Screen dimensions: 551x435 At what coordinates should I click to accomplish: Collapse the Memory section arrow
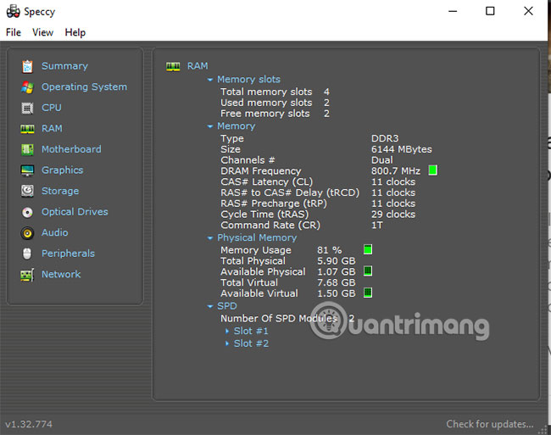pos(209,126)
